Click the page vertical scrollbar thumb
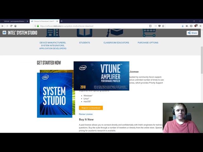The width and height of the screenshot is (203, 152). pos(202,60)
